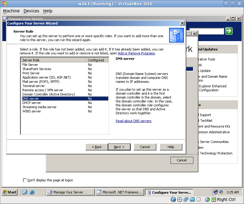Select Terminal server role
This screenshot has height=204, width=244.
pos(65,86)
